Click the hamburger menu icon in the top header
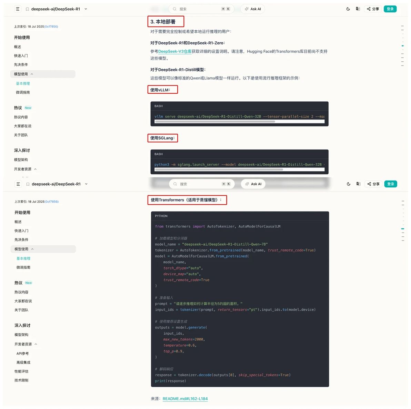The image size is (411, 409). tap(18, 9)
